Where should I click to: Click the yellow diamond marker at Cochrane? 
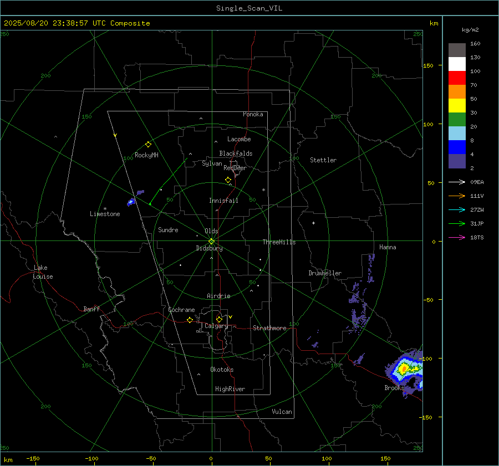190,320
